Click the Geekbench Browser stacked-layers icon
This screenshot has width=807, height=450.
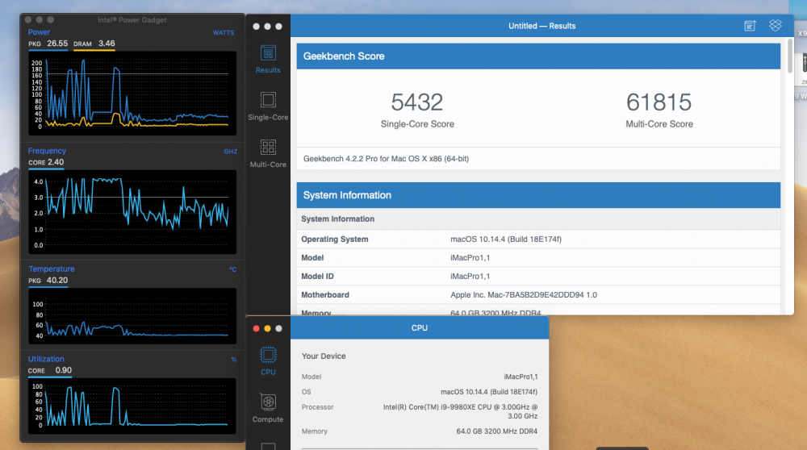coord(775,25)
